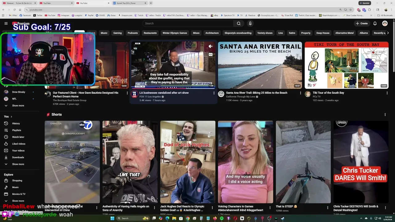The height and width of the screenshot is (222, 395).
Task: Open the account avatar menu
Action: pyautogui.click(x=385, y=23)
